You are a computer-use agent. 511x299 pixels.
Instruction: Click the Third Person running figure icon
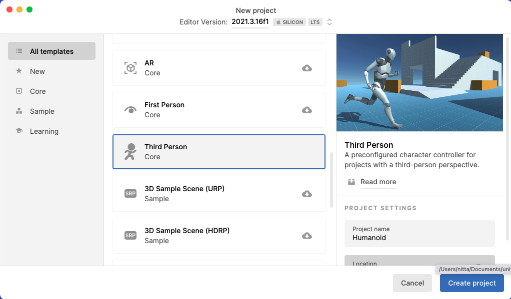130,152
